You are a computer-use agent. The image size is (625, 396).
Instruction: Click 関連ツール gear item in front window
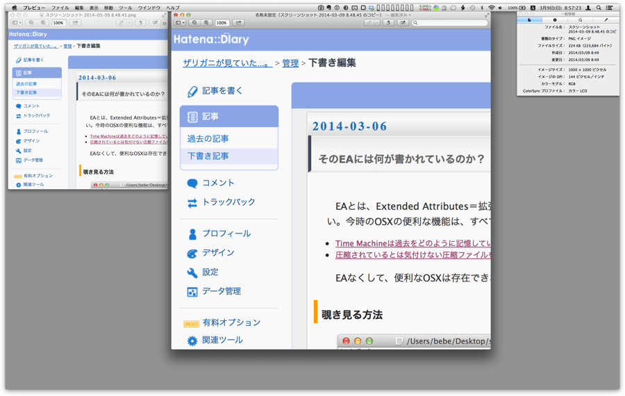click(x=215, y=340)
